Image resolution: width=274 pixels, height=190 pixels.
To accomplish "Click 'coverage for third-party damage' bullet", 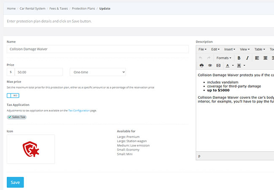I will tap(234, 86).
